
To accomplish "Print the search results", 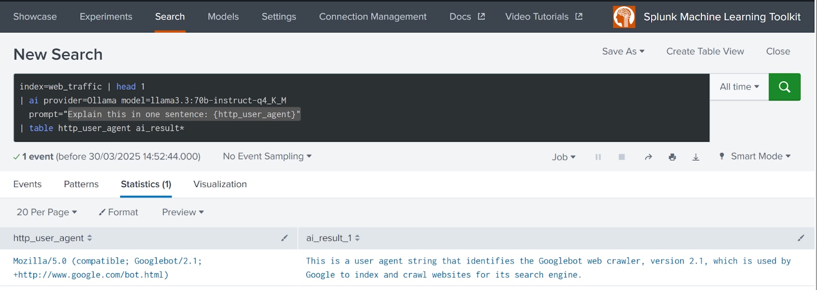I will point(672,157).
